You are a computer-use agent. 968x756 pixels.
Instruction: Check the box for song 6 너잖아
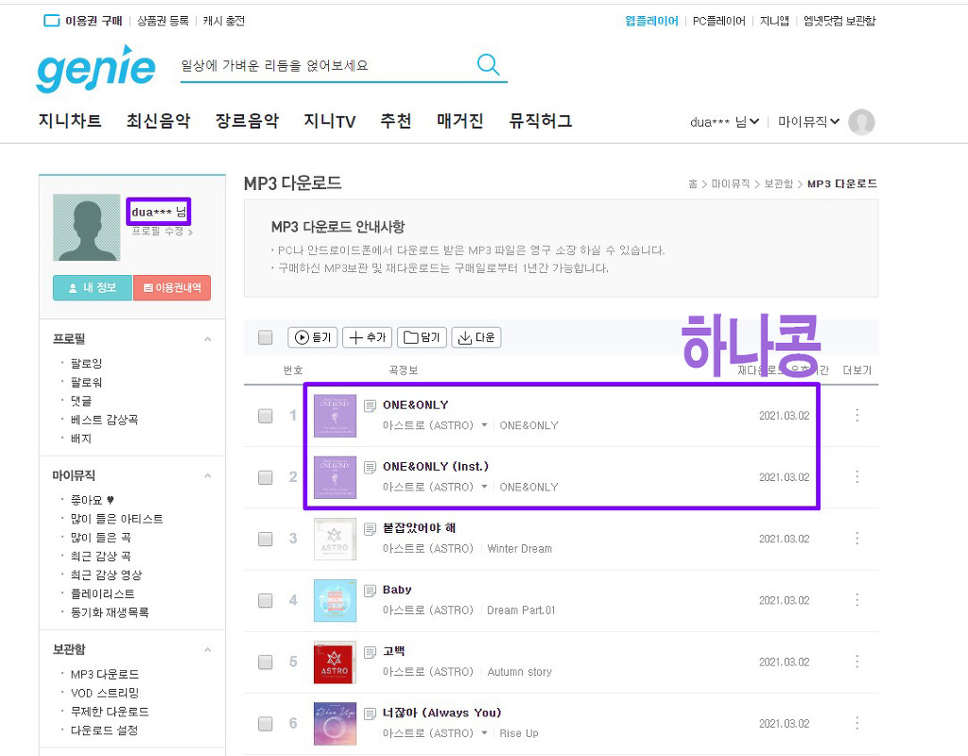click(x=266, y=723)
